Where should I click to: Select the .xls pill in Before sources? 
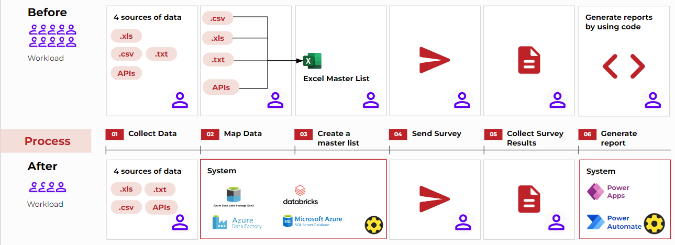pyautogui.click(x=126, y=36)
